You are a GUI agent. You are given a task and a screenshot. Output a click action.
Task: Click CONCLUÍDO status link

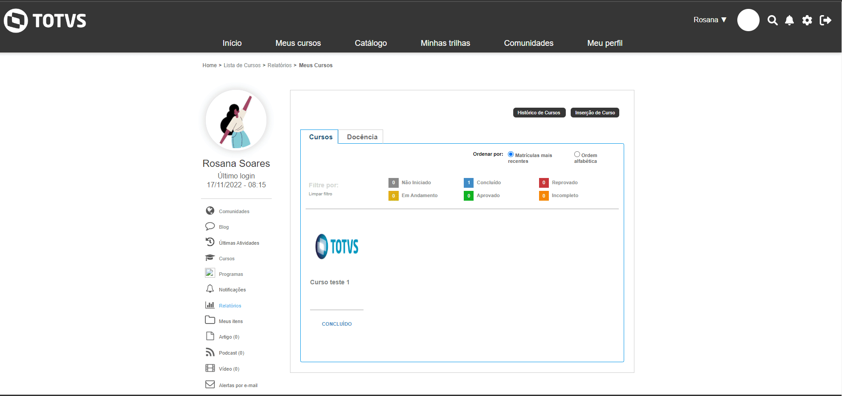[337, 324]
